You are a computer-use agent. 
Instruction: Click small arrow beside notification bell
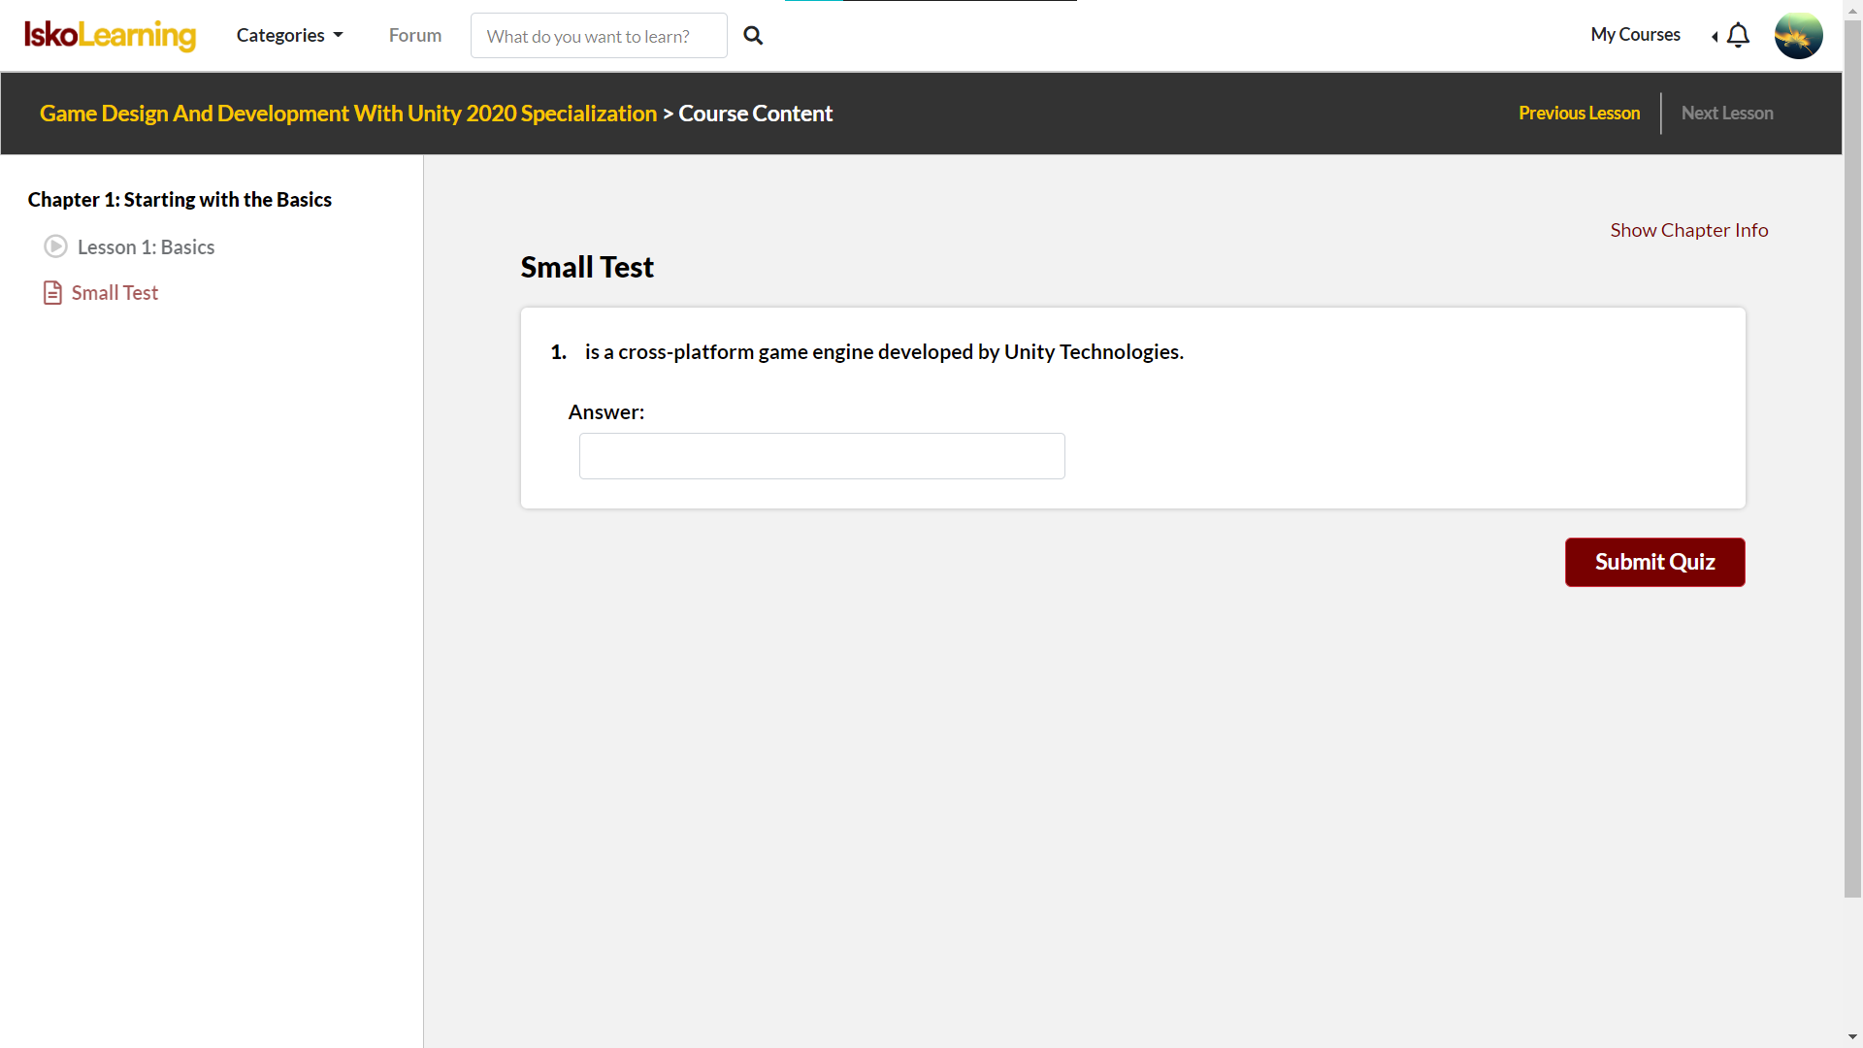click(1715, 37)
